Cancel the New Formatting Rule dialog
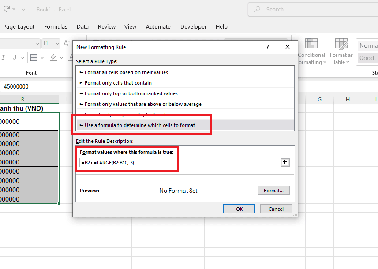The image size is (378, 269). pyautogui.click(x=276, y=209)
